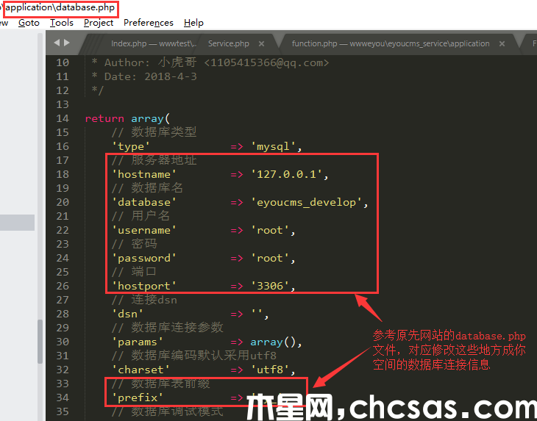Click the 'dsn' key text
This screenshot has width=537, height=421.
127,314
